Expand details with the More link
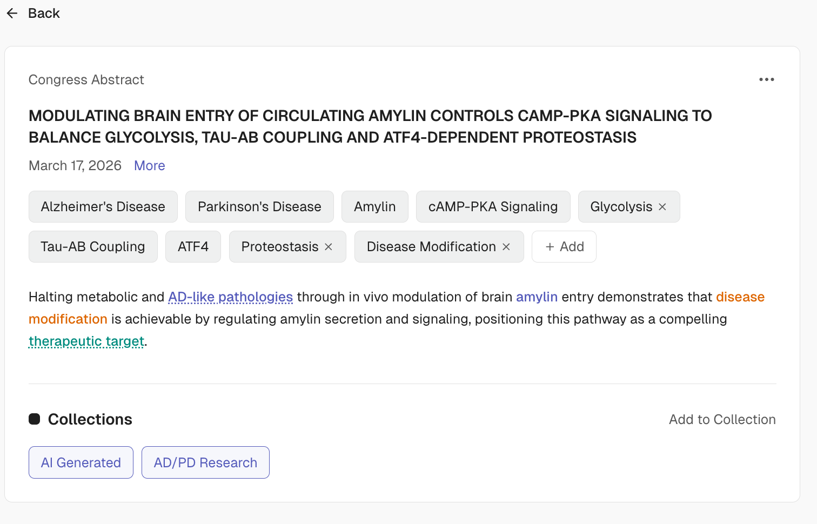Image resolution: width=817 pixels, height=524 pixels. coord(150,166)
